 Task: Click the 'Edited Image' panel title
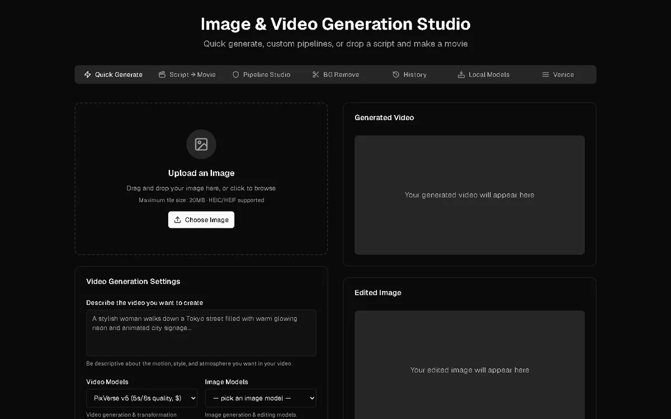378,293
